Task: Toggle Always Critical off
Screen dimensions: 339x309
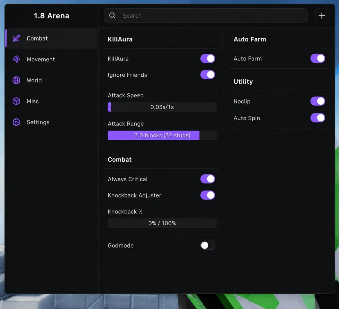Action: click(x=208, y=179)
